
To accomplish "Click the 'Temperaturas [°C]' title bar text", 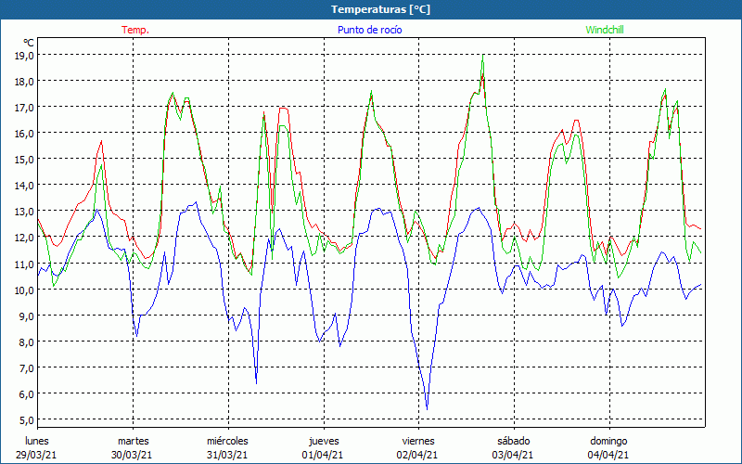I will point(380,9).
